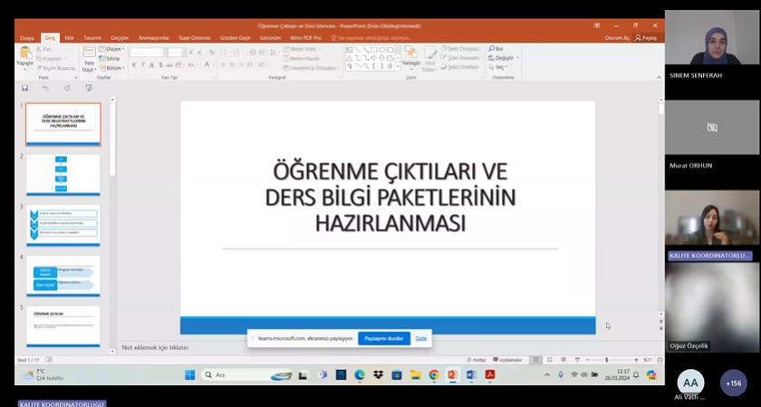This screenshot has width=761, height=407.
Task: Switch to the Geçişler ribbon tab
Action: (x=120, y=38)
